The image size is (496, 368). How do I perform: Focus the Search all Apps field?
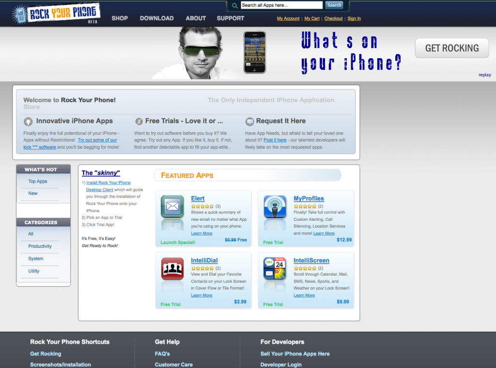point(281,5)
